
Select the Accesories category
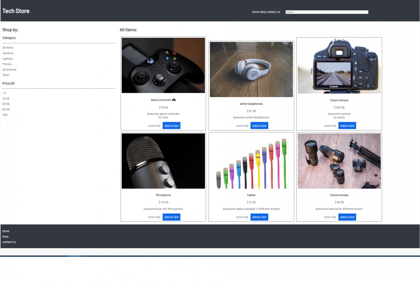coord(9,69)
